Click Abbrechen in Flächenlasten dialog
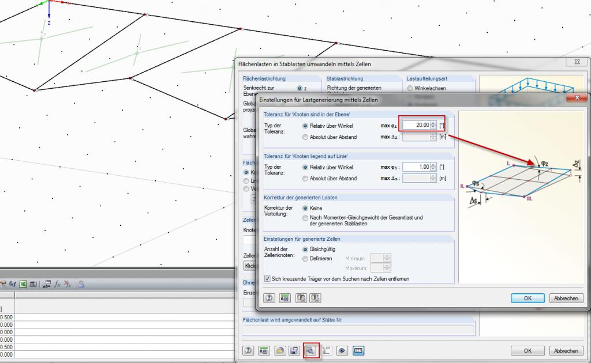591x363 pixels. coord(566,350)
